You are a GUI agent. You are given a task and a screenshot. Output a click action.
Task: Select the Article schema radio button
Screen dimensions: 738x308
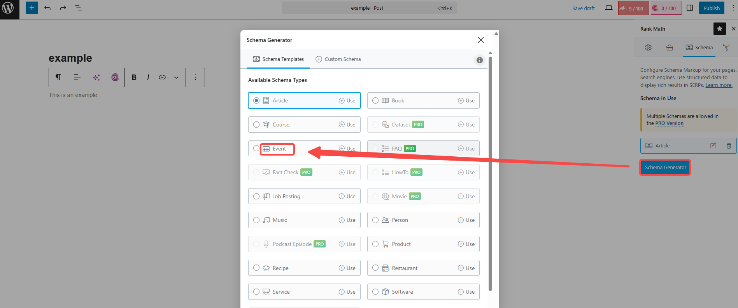(256, 100)
